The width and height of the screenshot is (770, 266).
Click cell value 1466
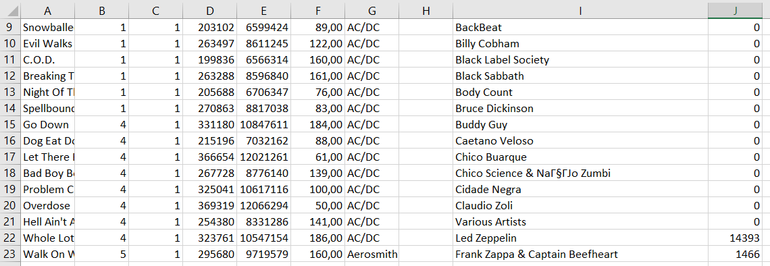coord(735,255)
